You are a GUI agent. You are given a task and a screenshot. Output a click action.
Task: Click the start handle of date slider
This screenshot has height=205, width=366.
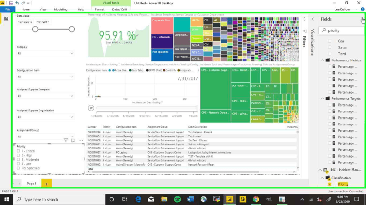pos(35,29)
